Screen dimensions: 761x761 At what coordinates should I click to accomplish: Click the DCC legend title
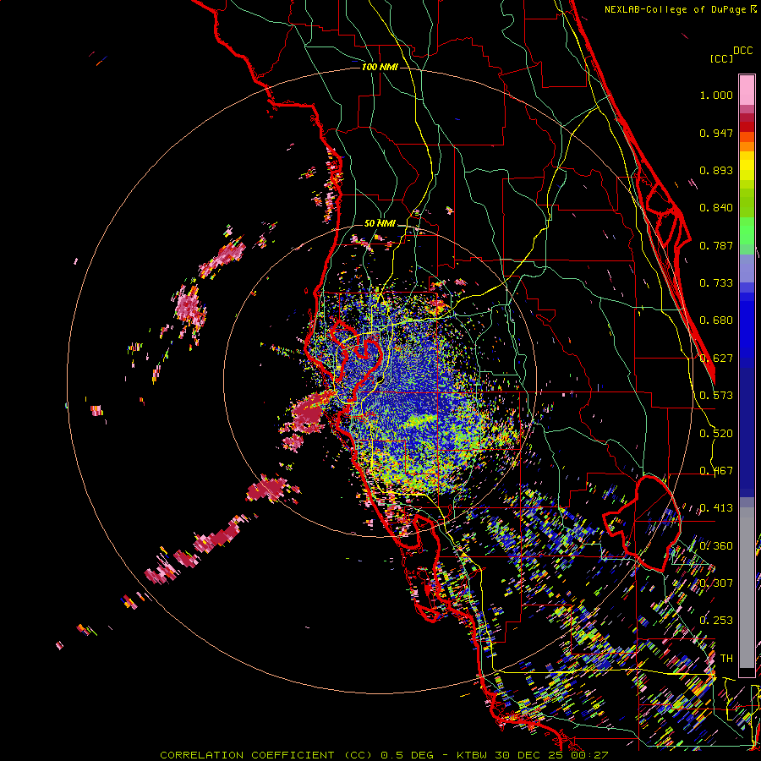click(x=742, y=51)
